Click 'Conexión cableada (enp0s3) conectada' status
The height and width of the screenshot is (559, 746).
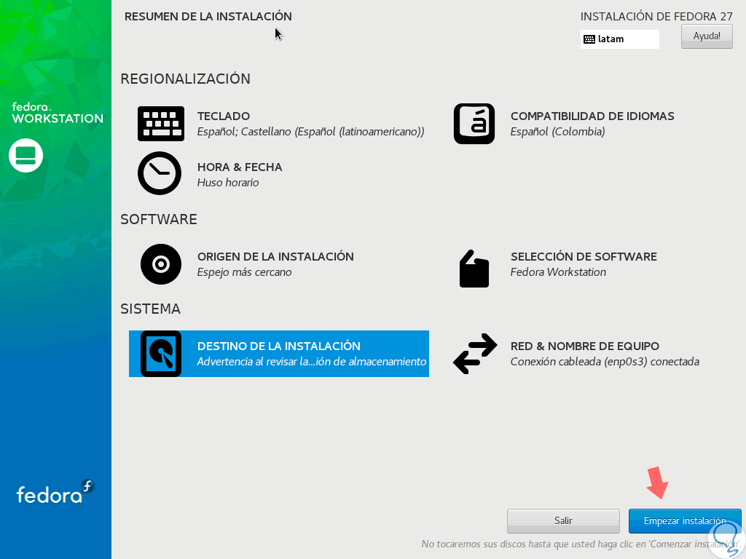[x=605, y=362]
